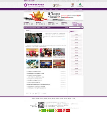Open the featured photo of surgeon in green scrubs
Screen dimensions: 107x113
(34, 38)
